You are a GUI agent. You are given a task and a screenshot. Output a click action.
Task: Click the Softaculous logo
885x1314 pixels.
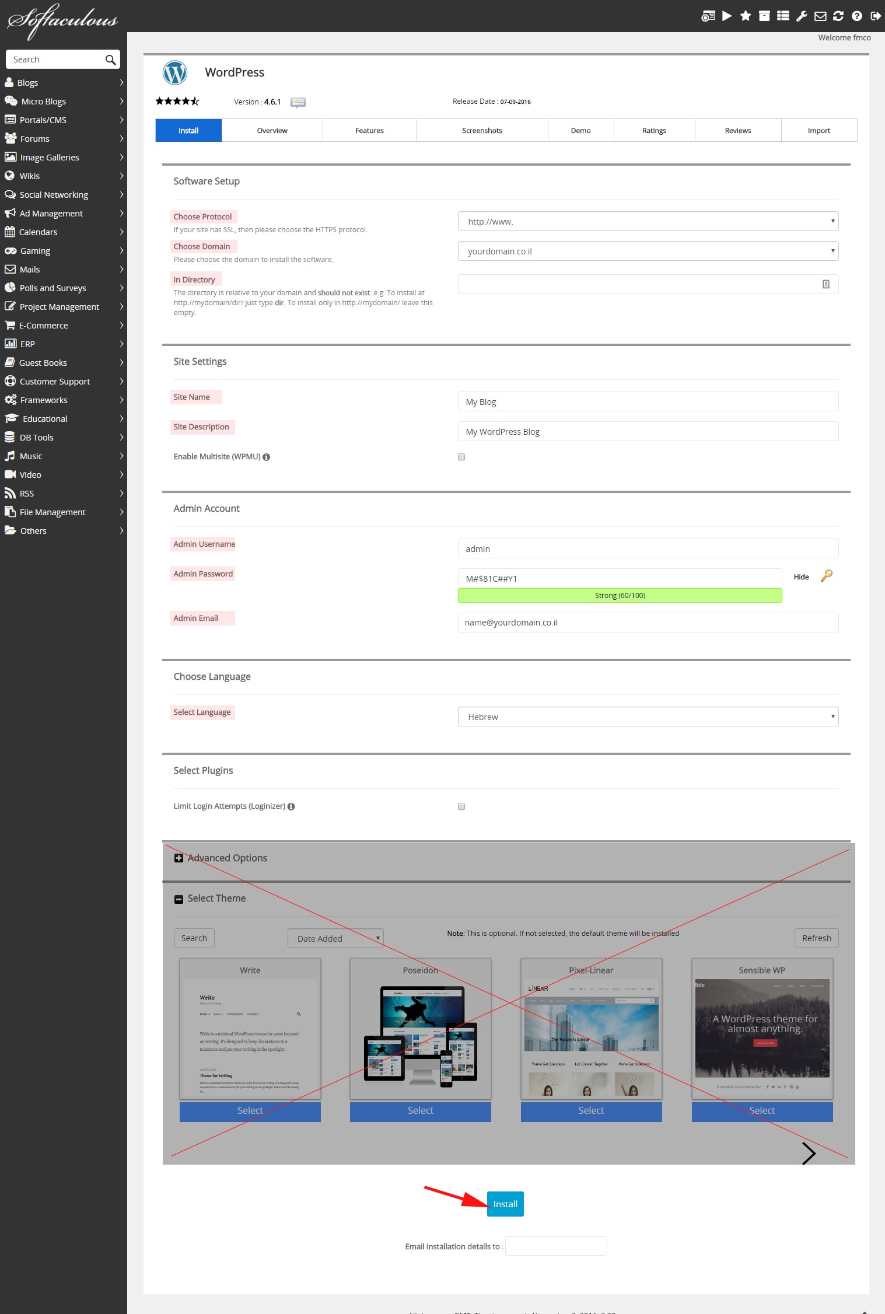(62, 20)
